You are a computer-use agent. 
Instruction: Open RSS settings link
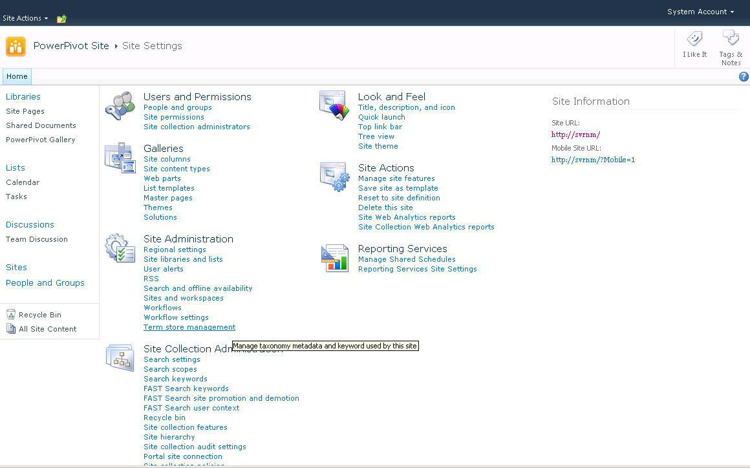151,279
